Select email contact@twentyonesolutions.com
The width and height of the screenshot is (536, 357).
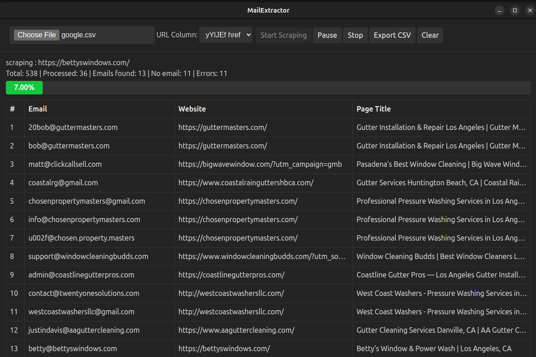pyautogui.click(x=84, y=294)
